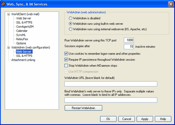Click the bind IPs text field
The image size is (175, 125).
(111, 100)
